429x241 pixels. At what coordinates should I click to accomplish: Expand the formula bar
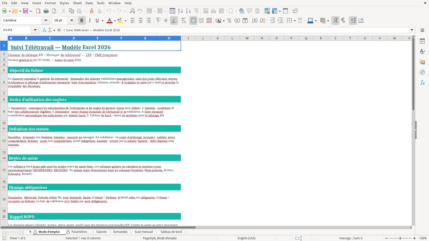412,30
